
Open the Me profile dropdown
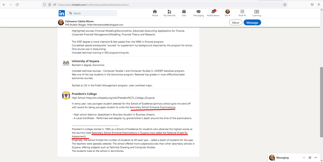(x=227, y=13)
